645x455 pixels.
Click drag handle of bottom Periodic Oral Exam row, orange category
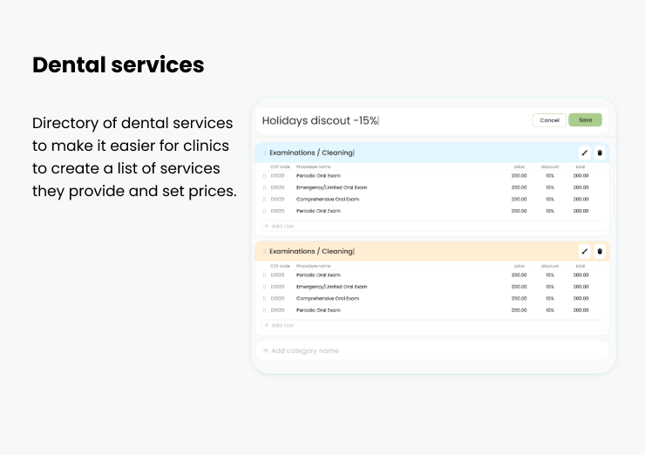(264, 310)
